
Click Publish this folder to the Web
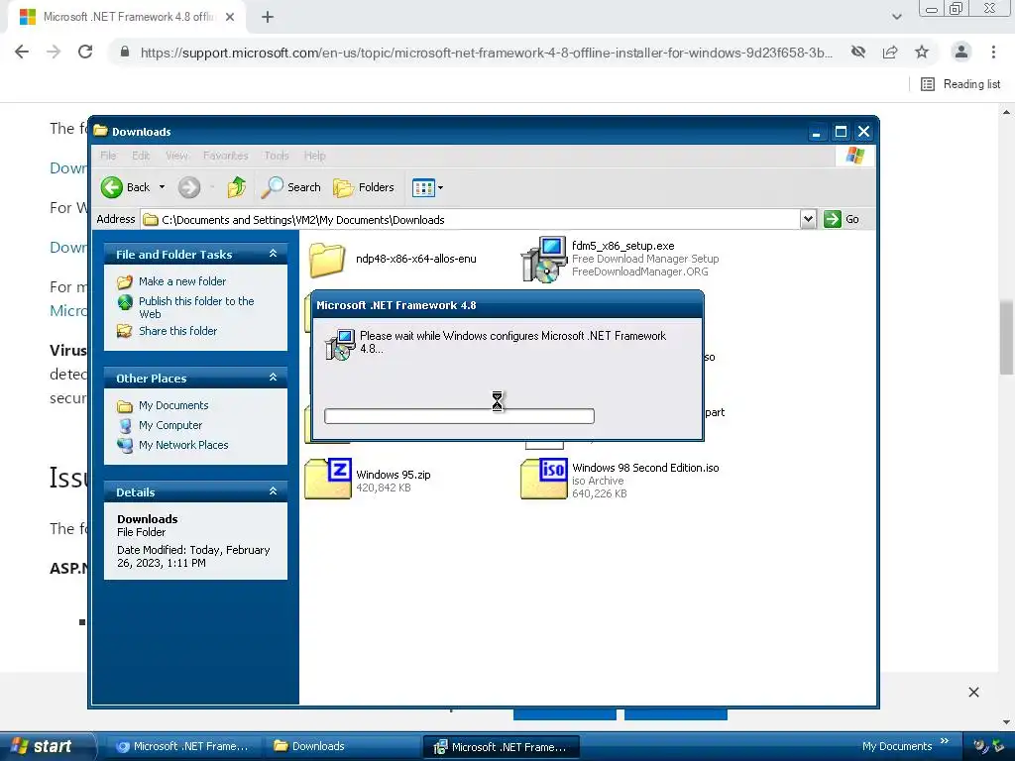click(196, 307)
